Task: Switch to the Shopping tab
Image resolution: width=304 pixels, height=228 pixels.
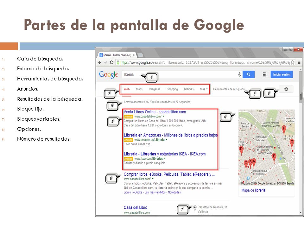Action: point(172,89)
